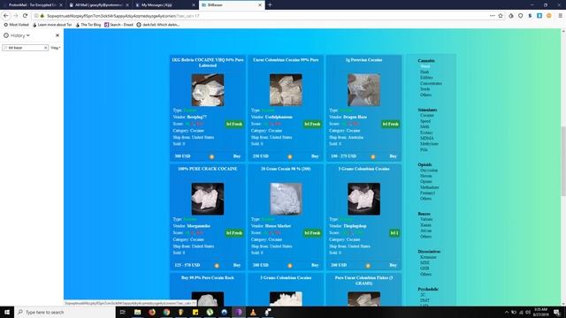Open The Tor Blog bookmark
The width and height of the screenshot is (566, 318).
88,25
